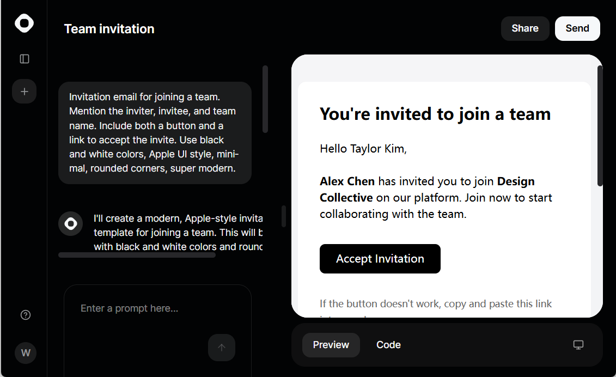Screen dimensions: 616x377
Task: Click the app logo icon at top-left
Action: click(x=25, y=23)
